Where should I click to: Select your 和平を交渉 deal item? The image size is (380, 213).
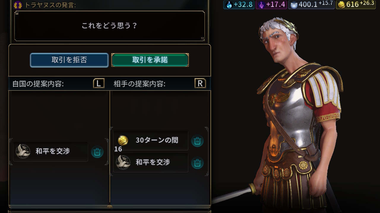coord(51,151)
